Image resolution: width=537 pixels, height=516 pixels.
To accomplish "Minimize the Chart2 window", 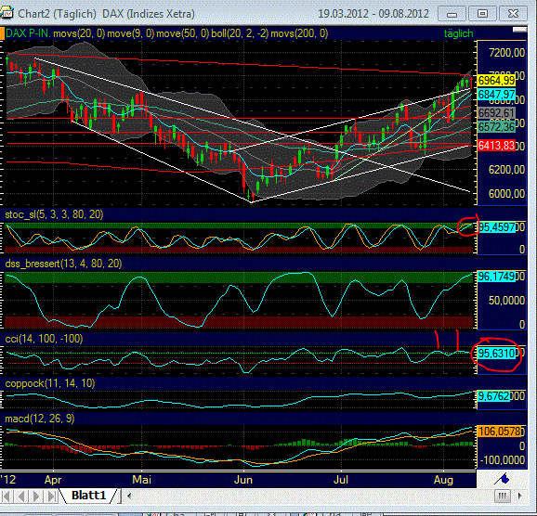I will pos(452,14).
